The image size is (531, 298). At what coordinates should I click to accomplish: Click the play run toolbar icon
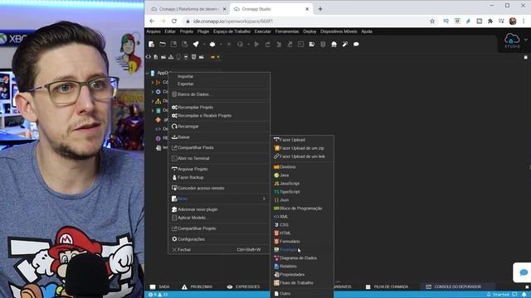pyautogui.click(x=256, y=44)
